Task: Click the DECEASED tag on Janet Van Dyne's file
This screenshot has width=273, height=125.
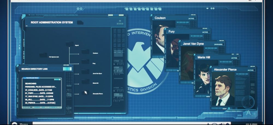Action: click(x=218, y=45)
